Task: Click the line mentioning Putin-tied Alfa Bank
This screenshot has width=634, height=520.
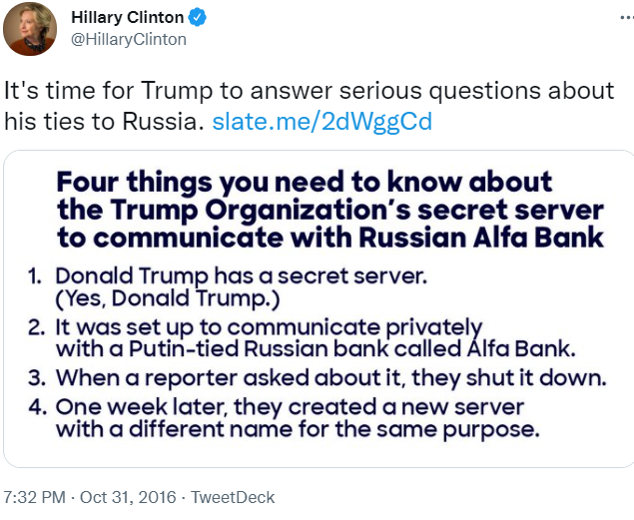Action: coord(316,349)
